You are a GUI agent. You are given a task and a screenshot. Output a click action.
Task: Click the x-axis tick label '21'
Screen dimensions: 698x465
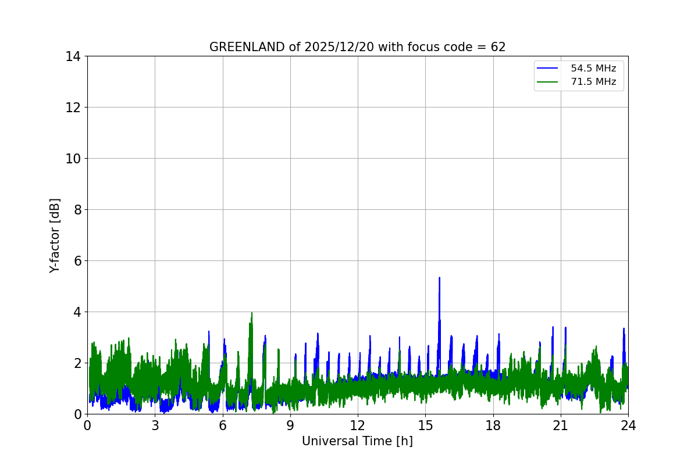(561, 425)
